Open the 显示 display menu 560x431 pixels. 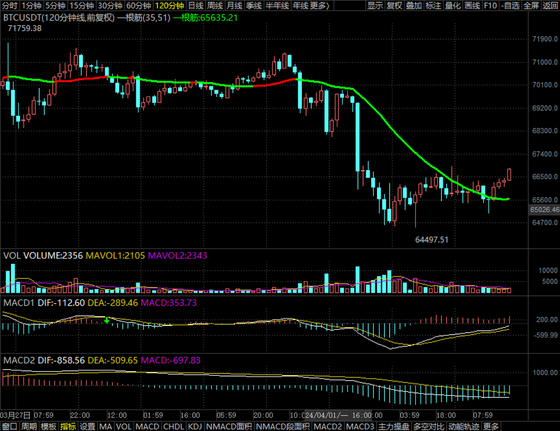(375, 6)
